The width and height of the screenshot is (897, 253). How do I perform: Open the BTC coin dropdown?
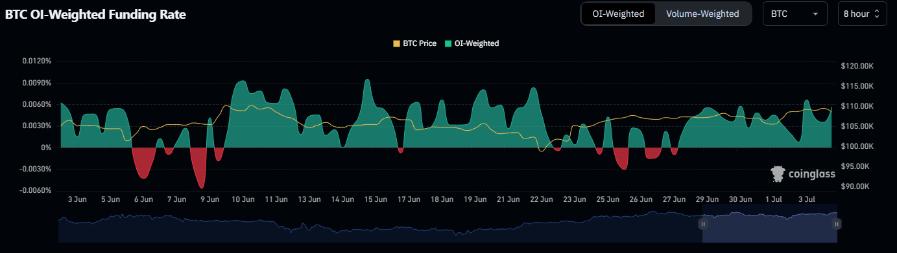click(x=795, y=14)
